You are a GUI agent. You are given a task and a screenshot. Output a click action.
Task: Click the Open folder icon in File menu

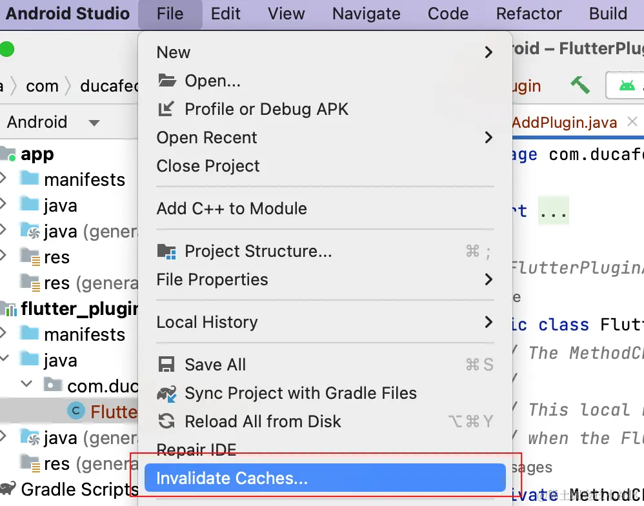(167, 81)
